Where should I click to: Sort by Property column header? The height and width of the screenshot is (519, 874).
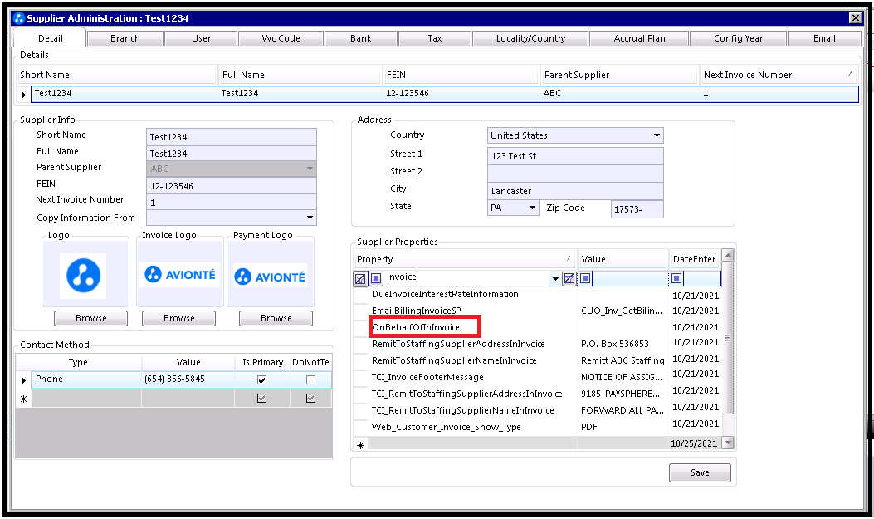[x=465, y=259]
